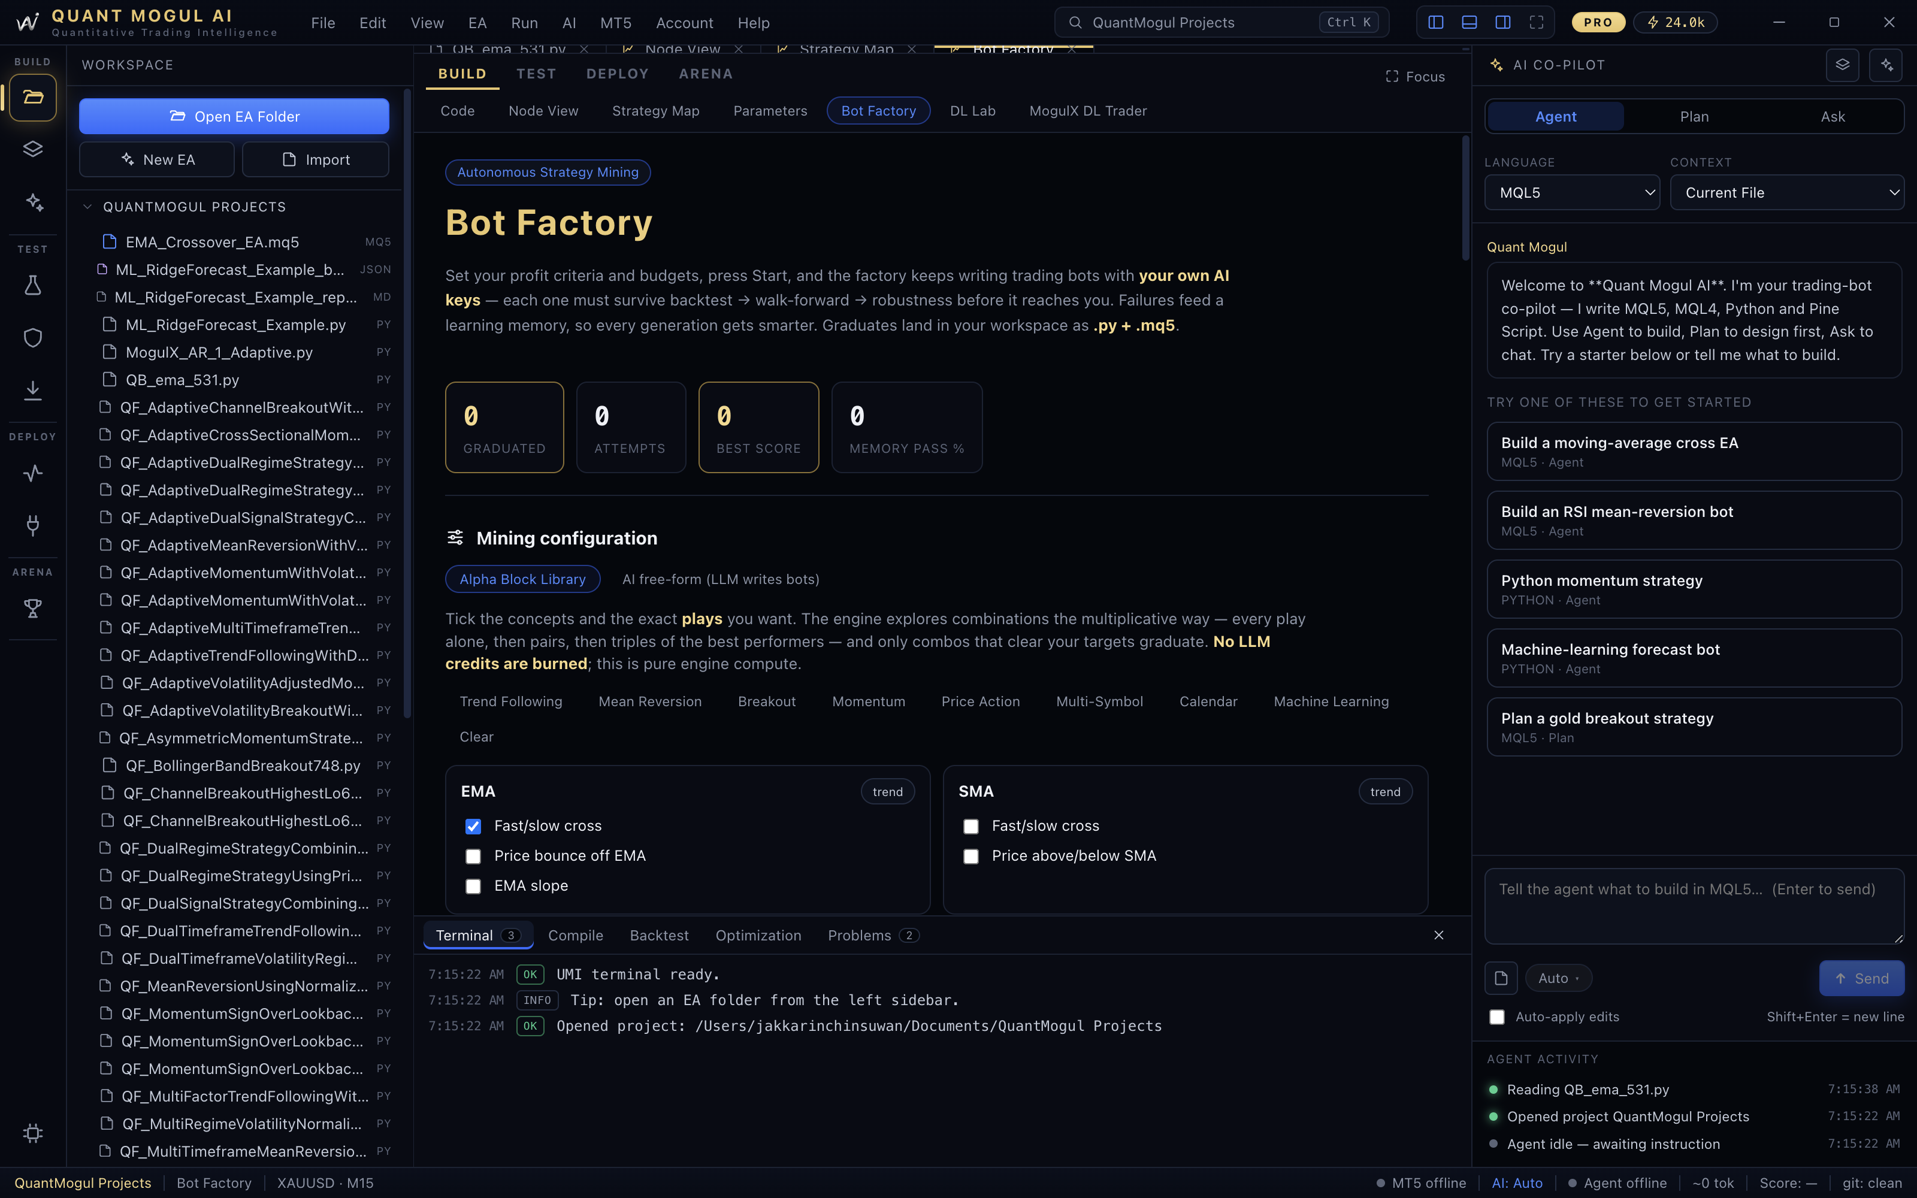Viewport: 1917px width, 1198px height.
Task: Click the shield icon in the Test section
Action: pyautogui.click(x=32, y=337)
